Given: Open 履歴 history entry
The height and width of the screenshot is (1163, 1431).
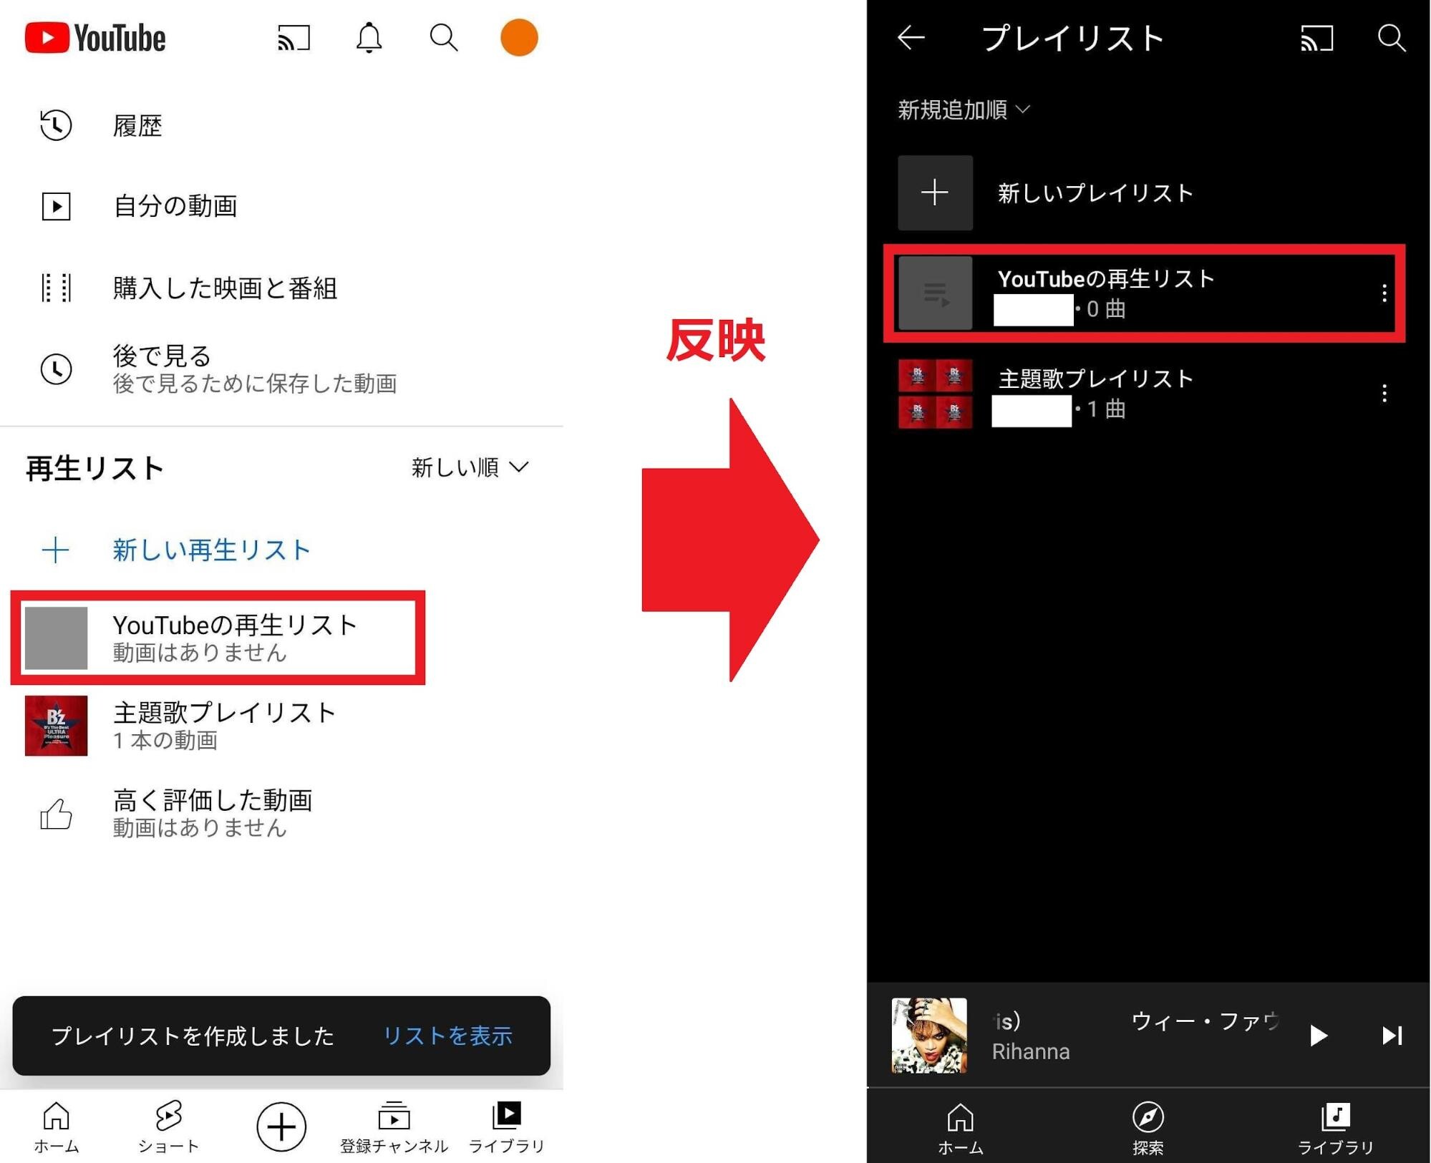Looking at the screenshot, I should [x=281, y=126].
